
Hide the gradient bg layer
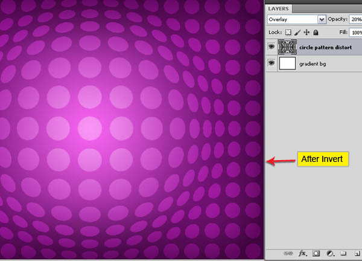tap(271, 63)
